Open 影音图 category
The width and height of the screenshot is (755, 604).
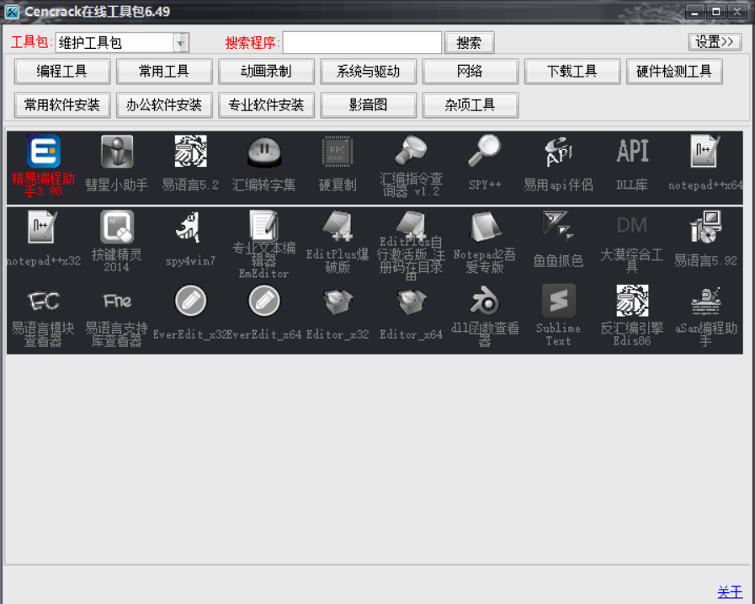(369, 105)
